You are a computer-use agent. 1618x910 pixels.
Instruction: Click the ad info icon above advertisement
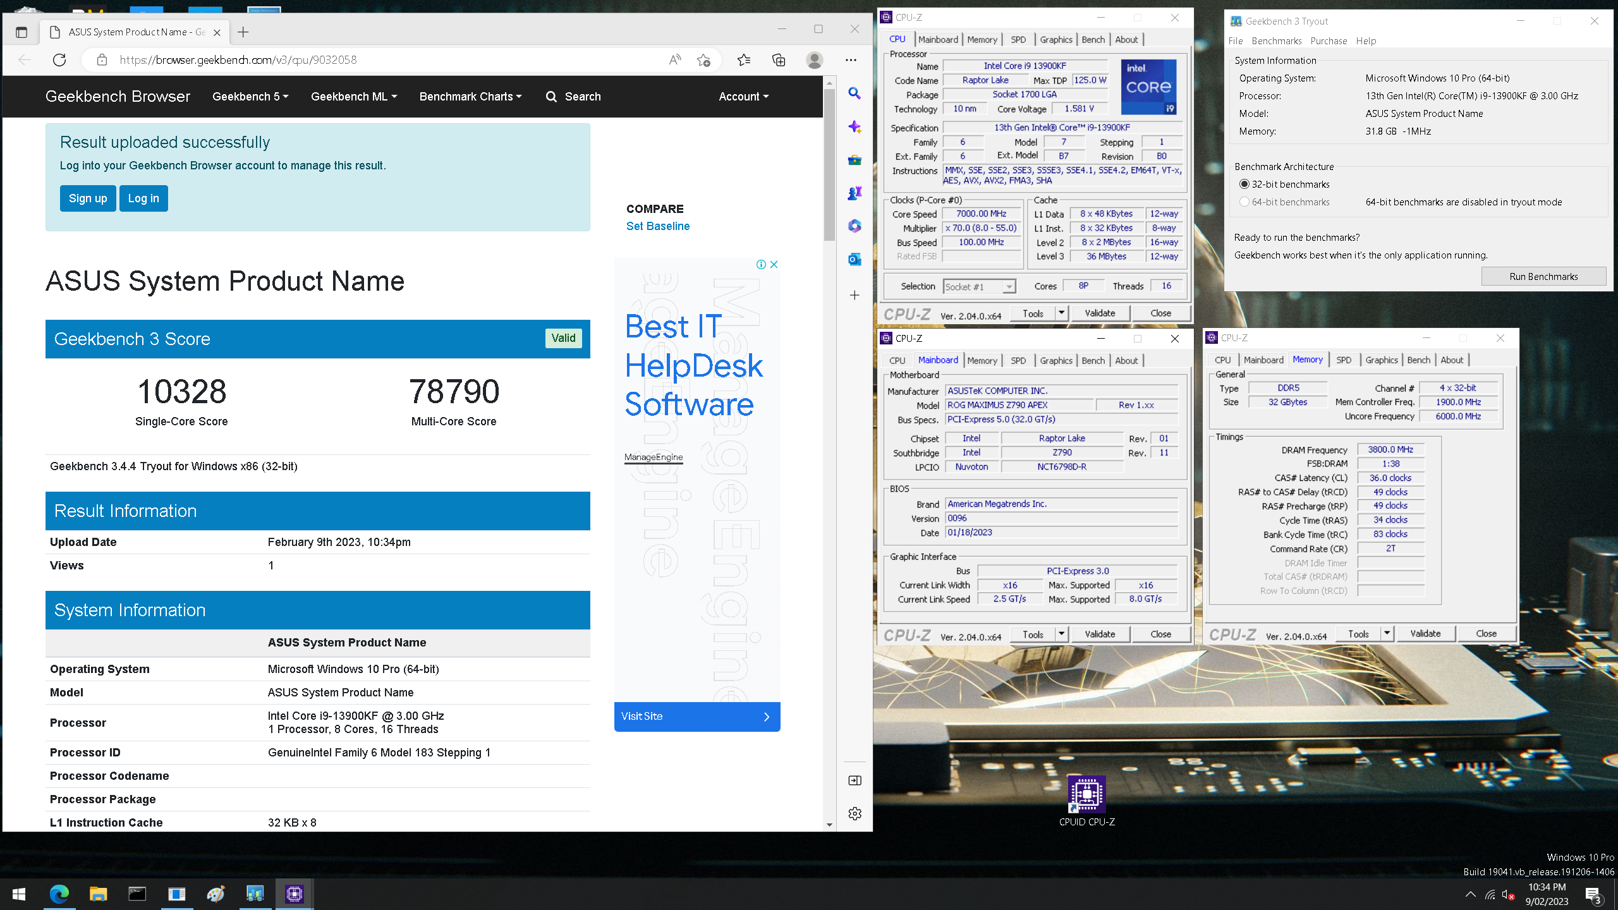point(761,264)
